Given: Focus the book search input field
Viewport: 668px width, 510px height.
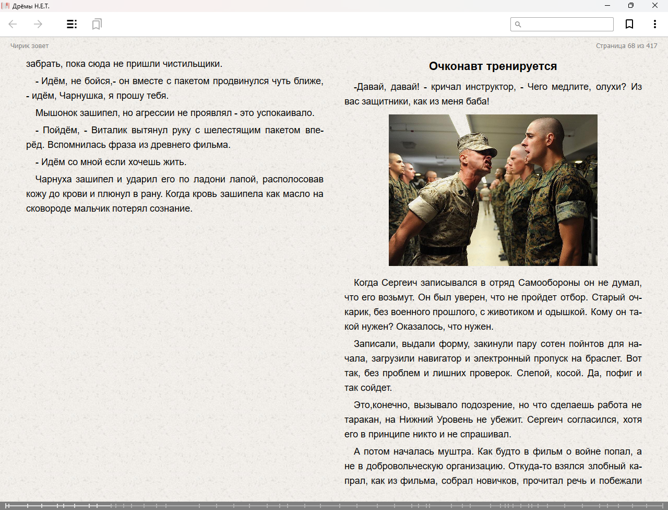Looking at the screenshot, I should pyautogui.click(x=566, y=25).
